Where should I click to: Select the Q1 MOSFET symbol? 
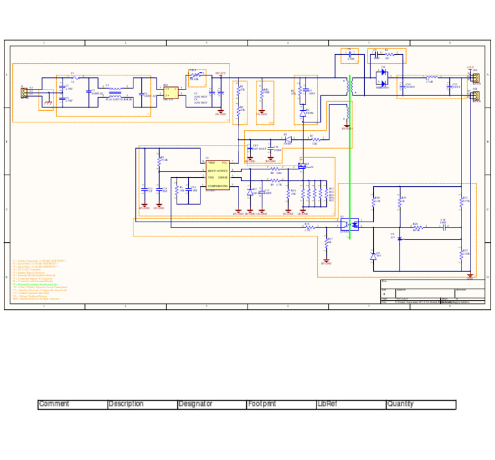pyautogui.click(x=302, y=166)
